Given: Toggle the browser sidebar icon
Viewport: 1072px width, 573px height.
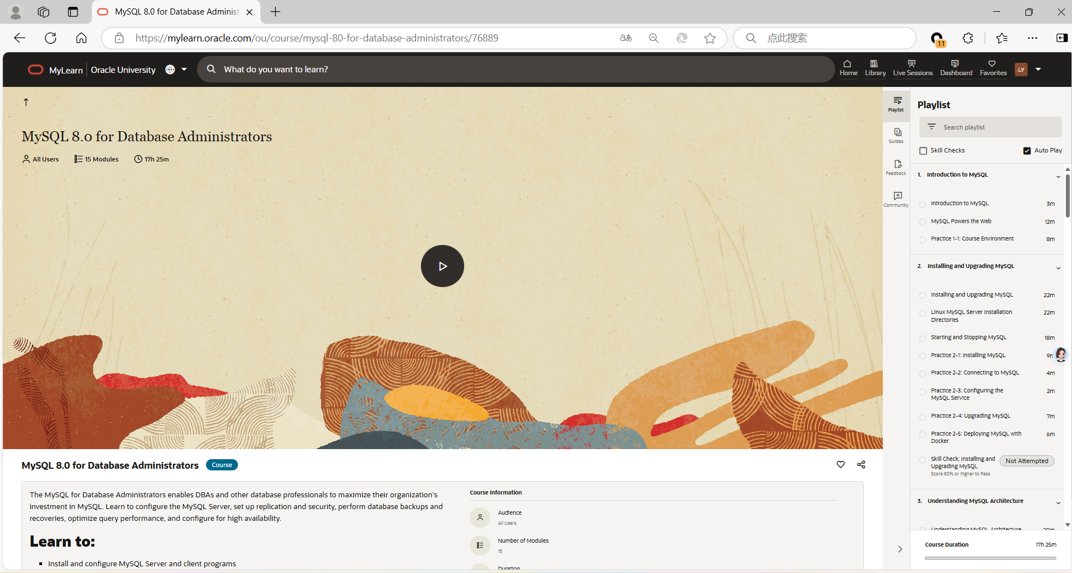Looking at the screenshot, I should point(1062,38).
